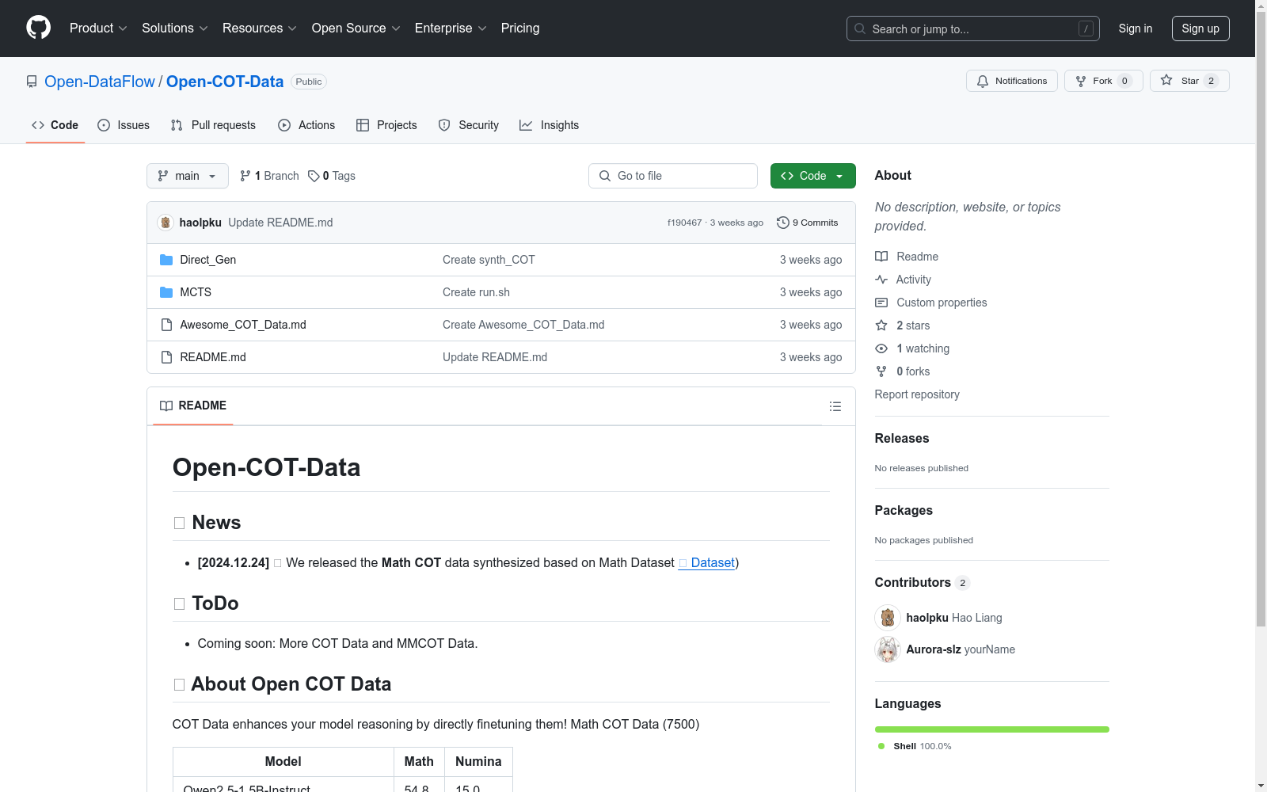View the 1 Branch list
The image size is (1267, 792).
pos(270,176)
